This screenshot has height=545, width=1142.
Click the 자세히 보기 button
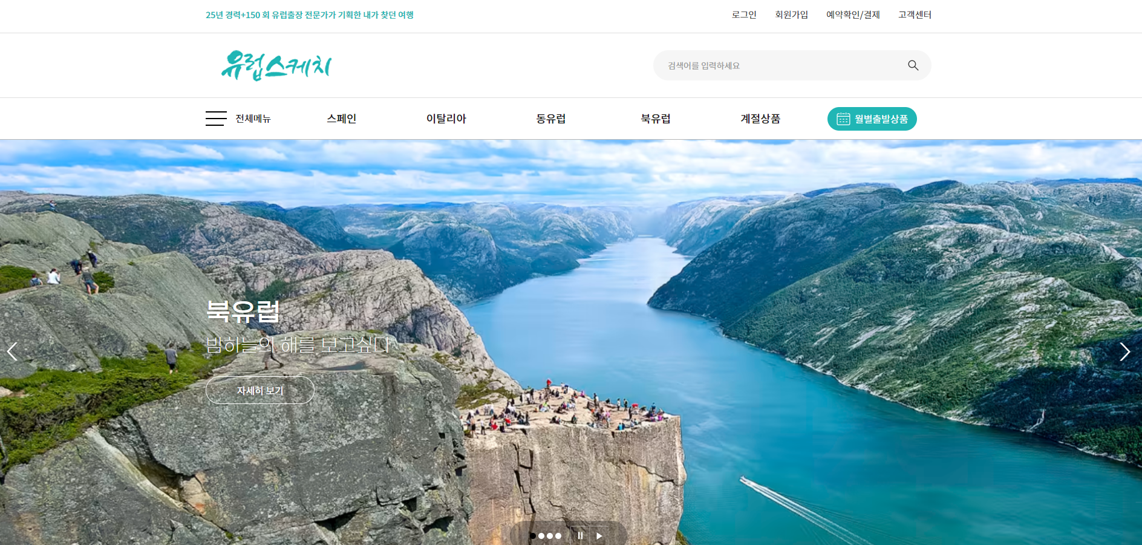[x=260, y=390]
